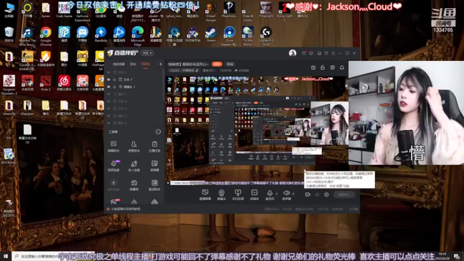
Task: Add a screen capture source from bottom bar
Action: pos(205,195)
